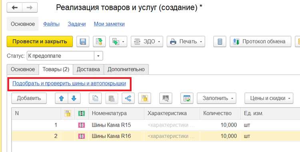Click the check-fill calendar icon
Viewport: 300px width, 152px height.
point(187,98)
